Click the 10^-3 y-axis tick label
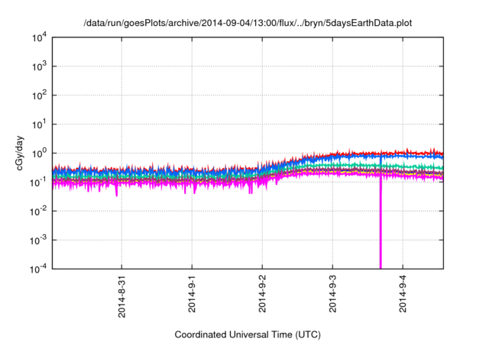Viewport: 489px width, 342px height. (38, 240)
